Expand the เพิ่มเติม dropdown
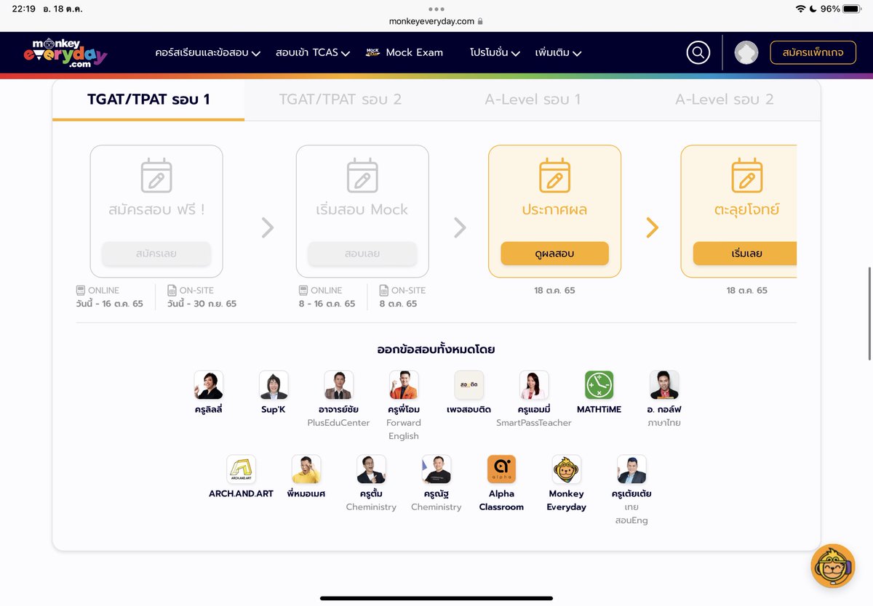 coord(558,52)
